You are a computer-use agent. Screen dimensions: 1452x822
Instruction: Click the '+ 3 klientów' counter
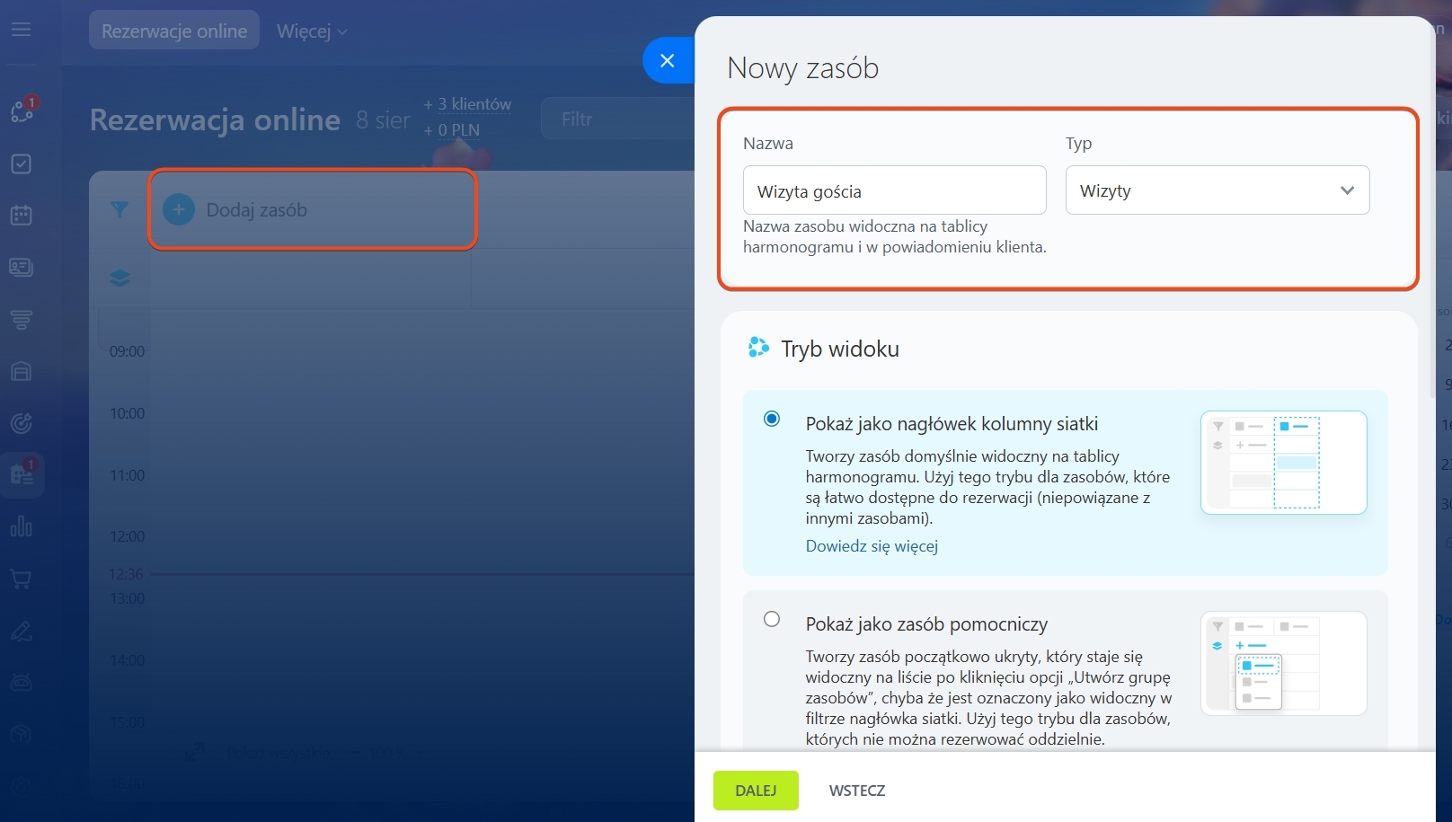tap(467, 104)
